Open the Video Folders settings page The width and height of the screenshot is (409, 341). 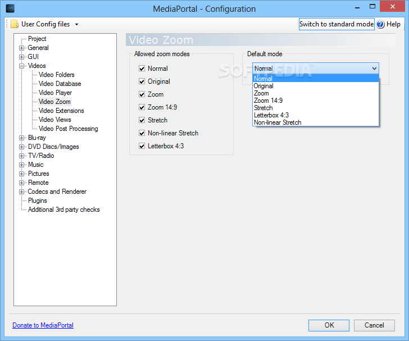[57, 75]
